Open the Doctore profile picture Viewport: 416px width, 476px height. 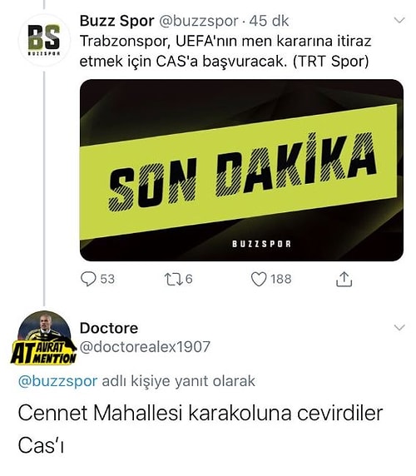click(44, 337)
